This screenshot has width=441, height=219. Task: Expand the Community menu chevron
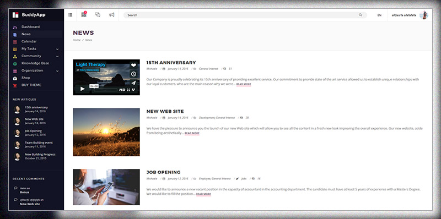click(x=57, y=57)
